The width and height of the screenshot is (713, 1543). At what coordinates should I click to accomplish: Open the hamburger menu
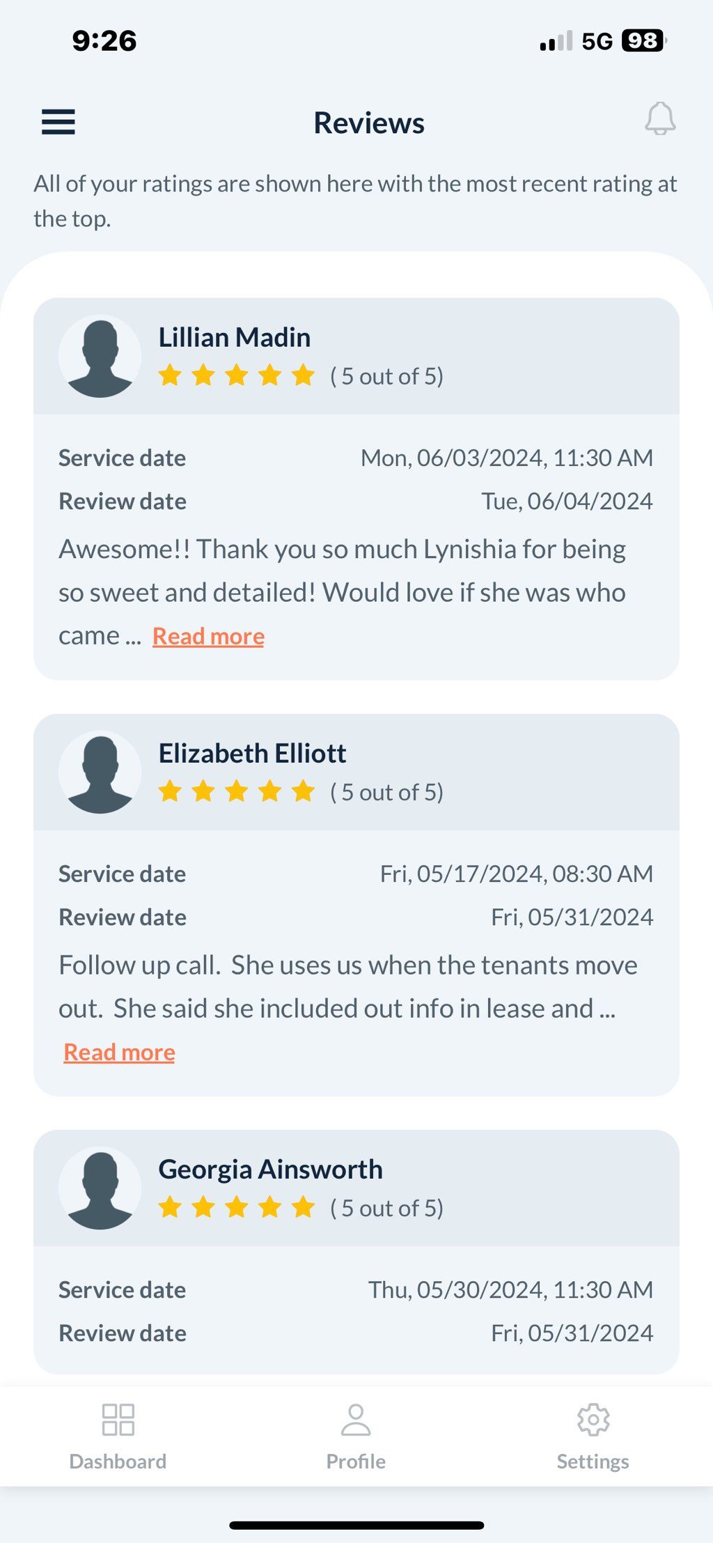[58, 122]
